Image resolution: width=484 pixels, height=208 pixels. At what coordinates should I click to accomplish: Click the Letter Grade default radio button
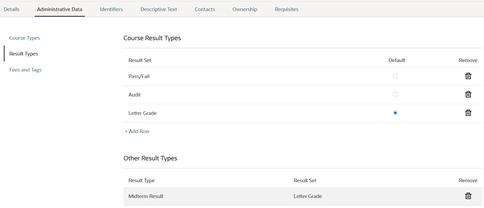point(395,113)
